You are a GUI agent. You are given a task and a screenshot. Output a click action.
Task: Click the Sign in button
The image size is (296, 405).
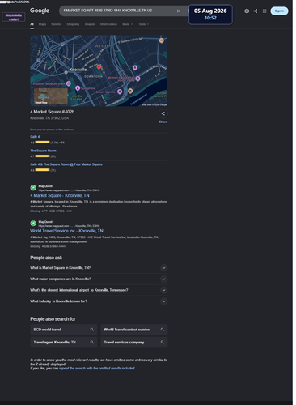click(x=279, y=11)
